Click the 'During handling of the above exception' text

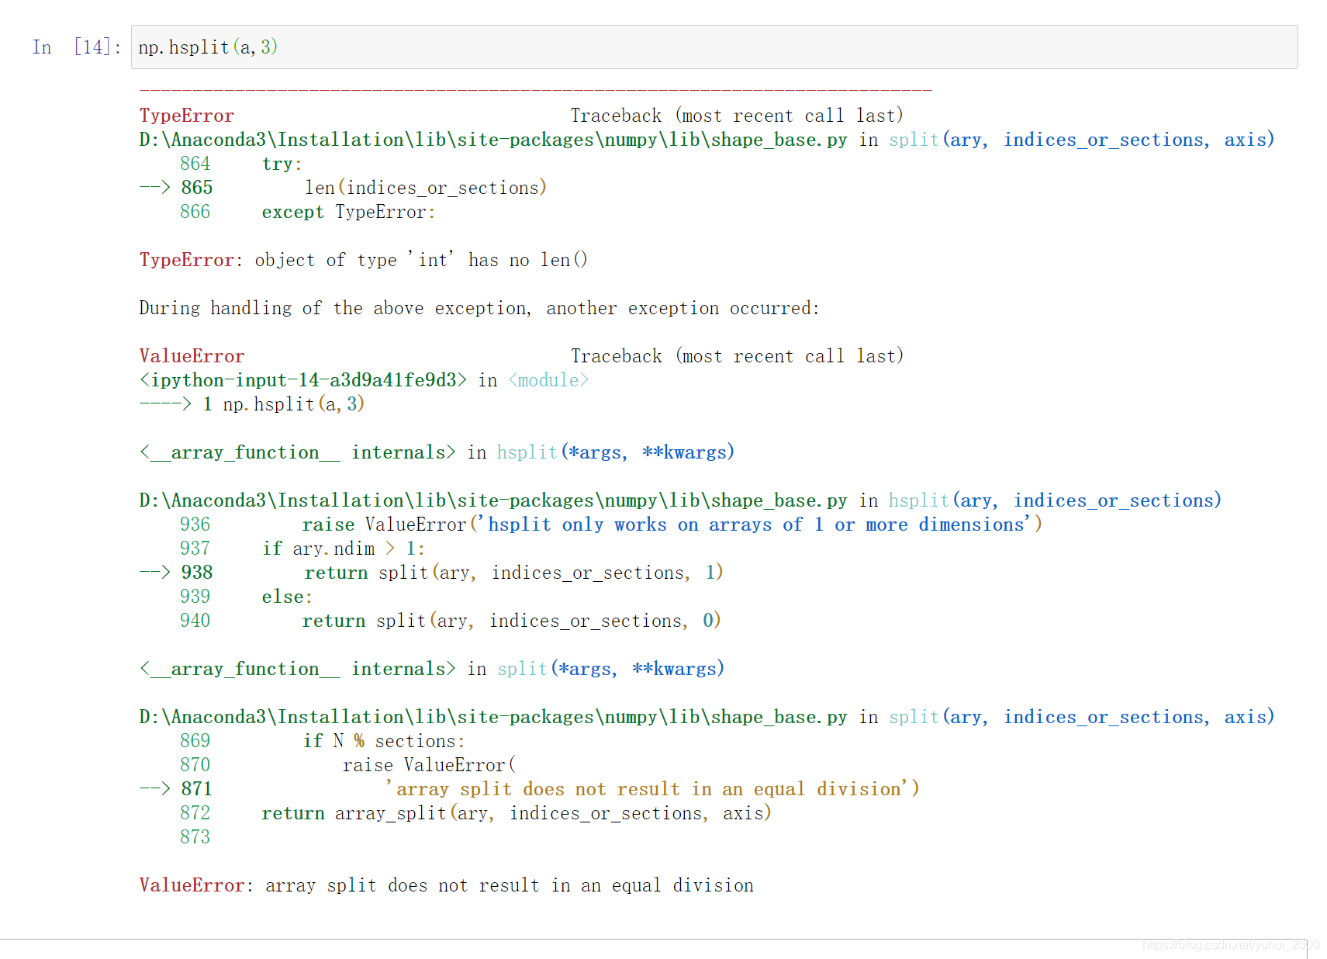(479, 308)
